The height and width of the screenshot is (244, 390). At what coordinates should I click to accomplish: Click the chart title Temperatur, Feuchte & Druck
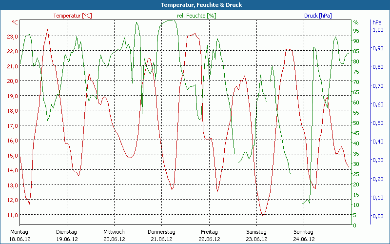[x=195, y=5]
